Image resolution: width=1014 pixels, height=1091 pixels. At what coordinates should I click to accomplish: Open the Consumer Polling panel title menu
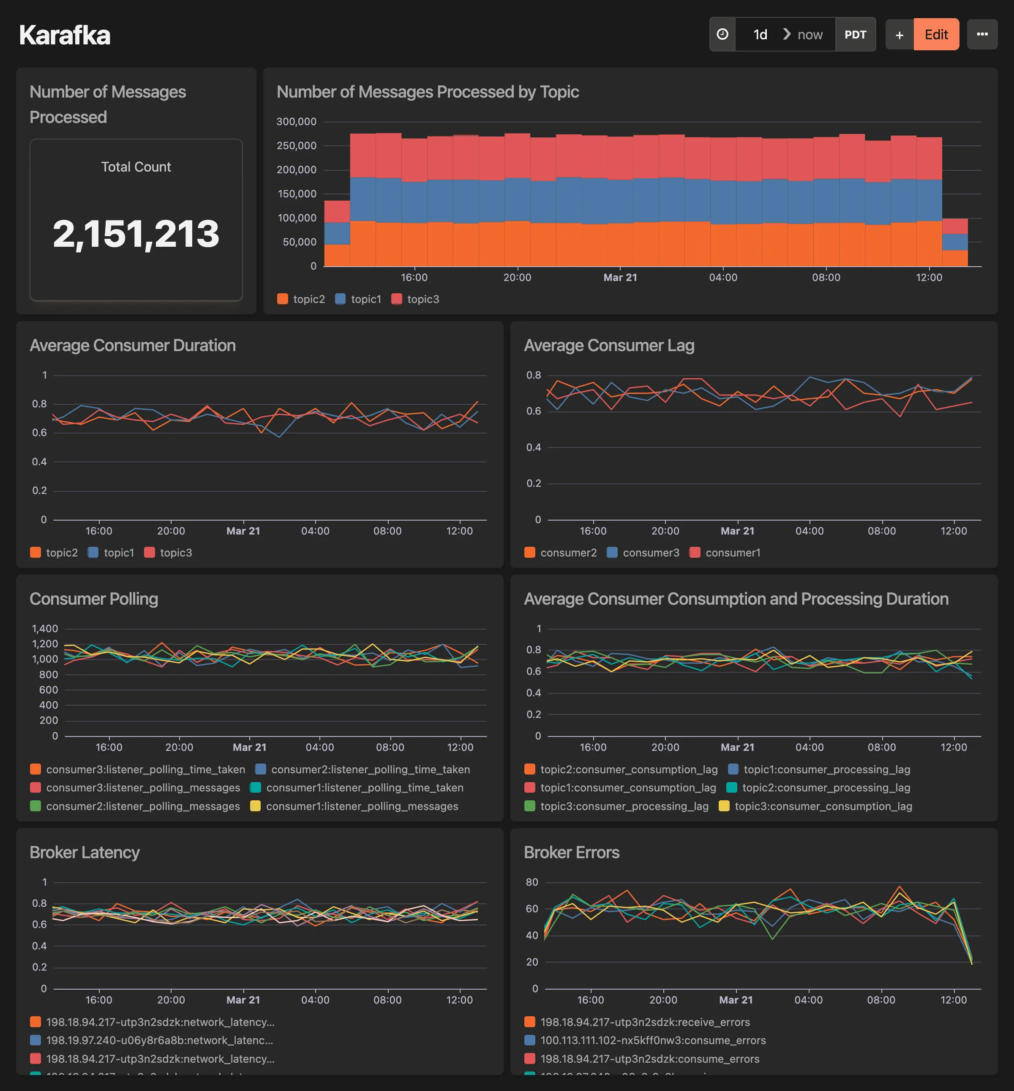pyautogui.click(x=94, y=599)
